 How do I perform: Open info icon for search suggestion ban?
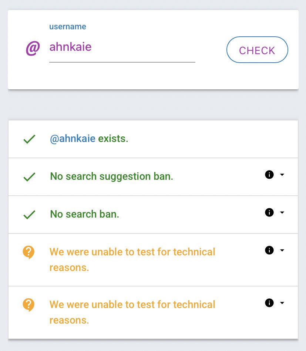pos(269,175)
